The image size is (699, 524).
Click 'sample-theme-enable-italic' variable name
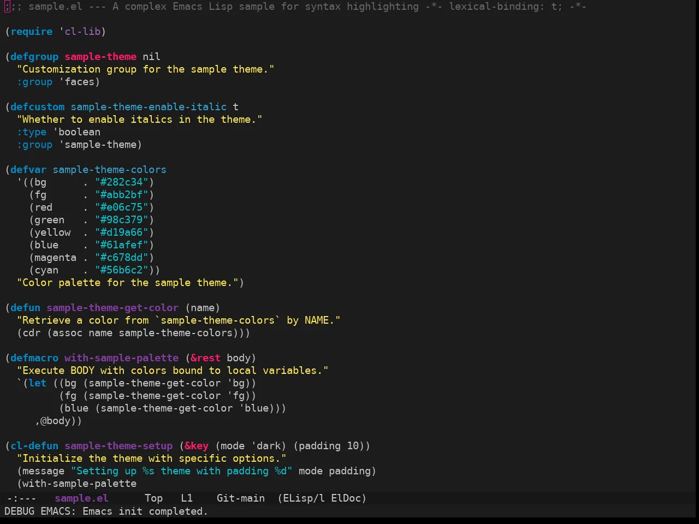coord(149,107)
